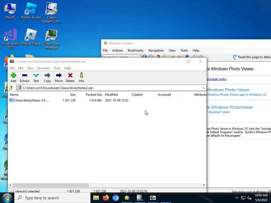Click the blue circle browser taskbar icon
Image resolution: width=271 pixels, height=203 pixels.
click(x=116, y=198)
